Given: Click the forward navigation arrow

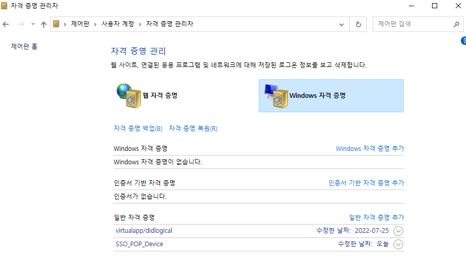Looking at the screenshot, I should 21,24.
